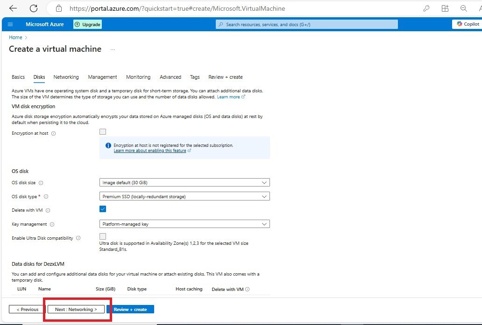Enable the Ultra Disk compatibility checkbox
Image resolution: width=482 pixels, height=325 pixels.
tap(103, 236)
